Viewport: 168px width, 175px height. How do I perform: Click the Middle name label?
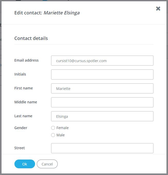26,102
